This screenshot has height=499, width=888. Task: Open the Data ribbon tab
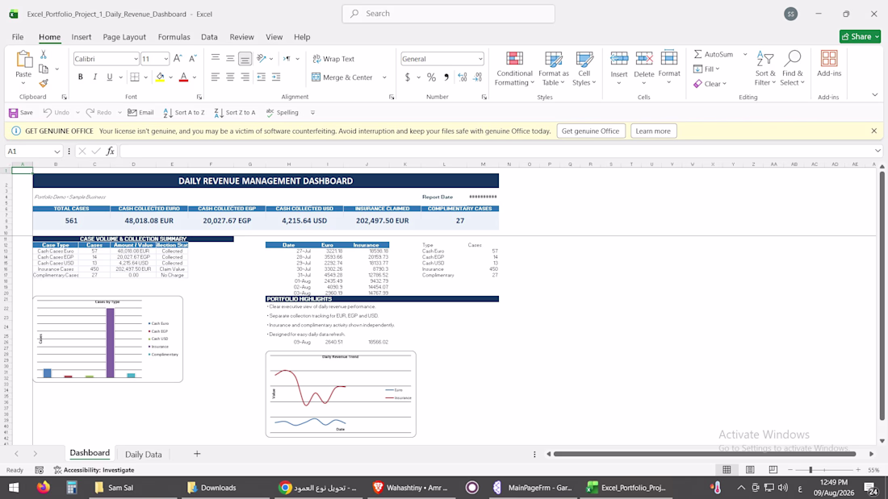[209, 37]
